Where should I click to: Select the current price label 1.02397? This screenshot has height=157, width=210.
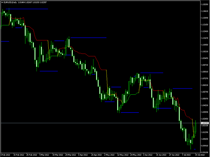[205, 123]
